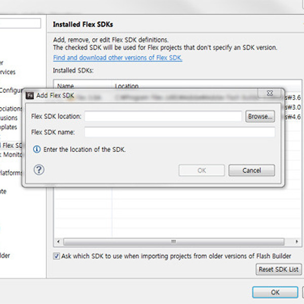
Task: Sort SDK list by the Name column header
Action: click(66, 86)
